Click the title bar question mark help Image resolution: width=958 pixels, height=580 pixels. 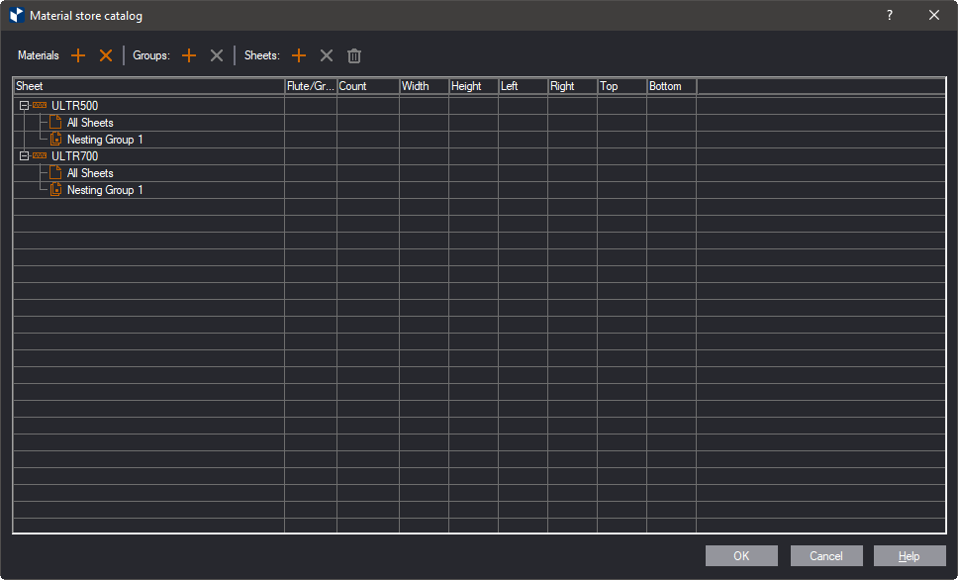point(889,15)
